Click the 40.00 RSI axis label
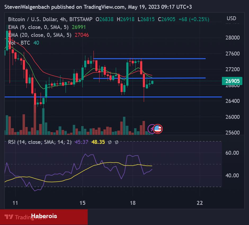 (232, 175)
